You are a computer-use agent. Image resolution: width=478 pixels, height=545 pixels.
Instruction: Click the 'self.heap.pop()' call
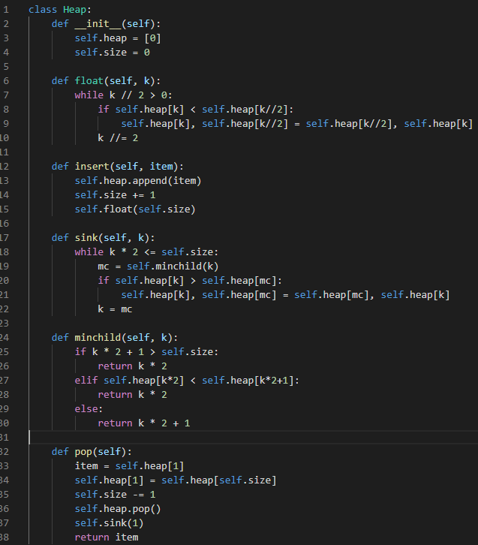pos(118,508)
